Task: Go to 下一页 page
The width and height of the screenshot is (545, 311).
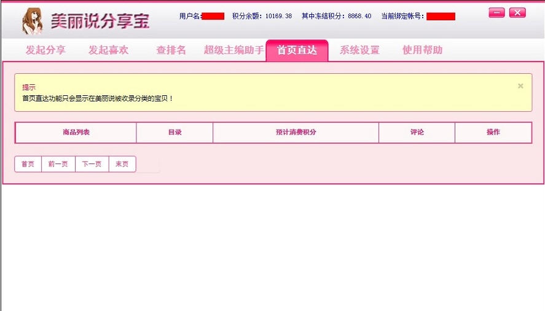Action: click(x=92, y=164)
